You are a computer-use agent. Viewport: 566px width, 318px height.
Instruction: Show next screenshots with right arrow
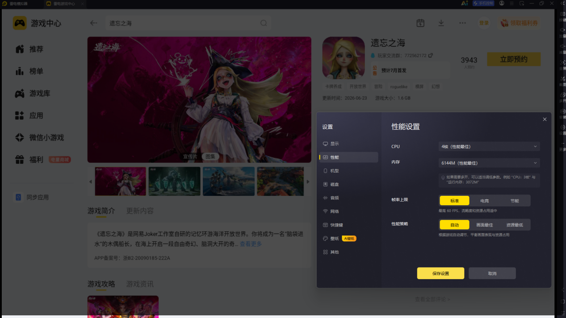[308, 182]
